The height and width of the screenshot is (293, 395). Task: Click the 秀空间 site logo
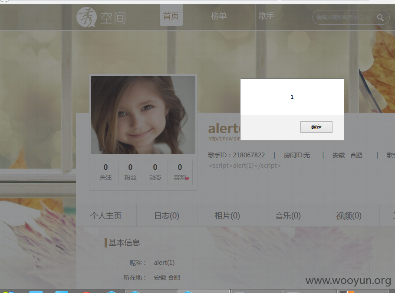pyautogui.click(x=101, y=17)
